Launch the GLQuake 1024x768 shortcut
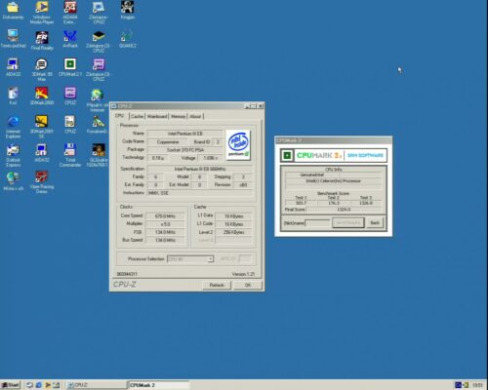This screenshot has height=390, width=488. click(x=98, y=155)
